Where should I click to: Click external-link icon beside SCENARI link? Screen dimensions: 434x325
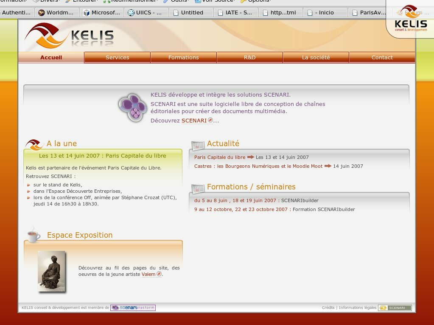[x=210, y=120]
